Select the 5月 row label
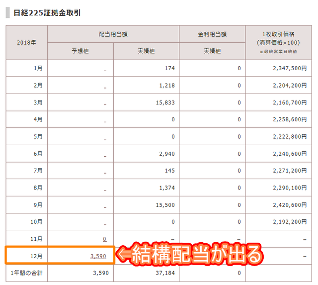Screen dimensions: 318x285 click(x=38, y=136)
